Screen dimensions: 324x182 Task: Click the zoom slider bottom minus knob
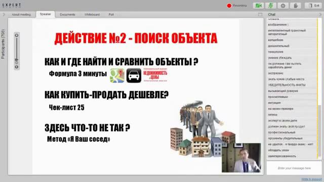(x=17, y=67)
